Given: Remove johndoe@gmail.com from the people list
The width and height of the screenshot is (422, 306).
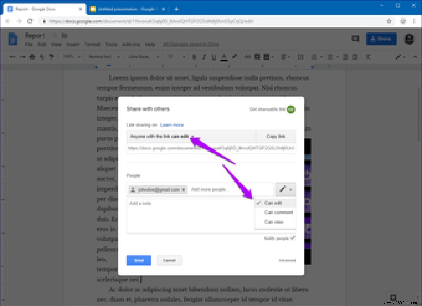Looking at the screenshot, I should click(183, 189).
